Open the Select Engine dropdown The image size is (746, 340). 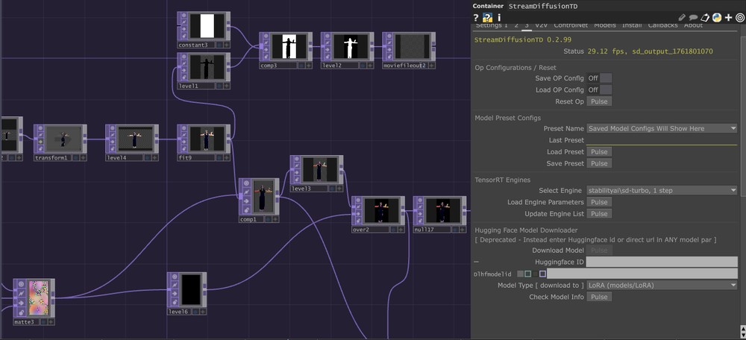point(661,191)
